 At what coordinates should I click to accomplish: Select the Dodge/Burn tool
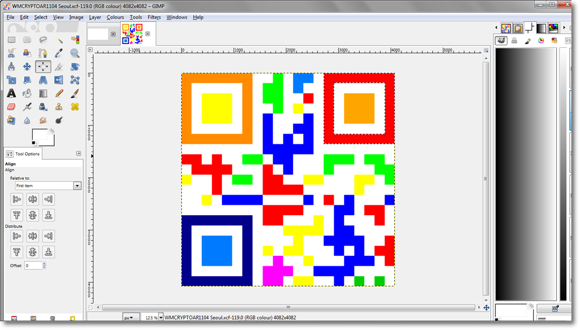pos(59,120)
